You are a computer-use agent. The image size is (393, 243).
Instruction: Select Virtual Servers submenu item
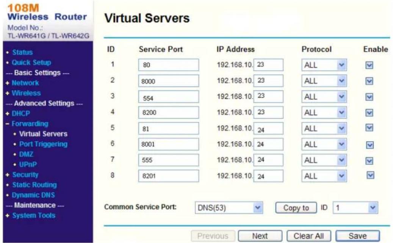point(43,134)
